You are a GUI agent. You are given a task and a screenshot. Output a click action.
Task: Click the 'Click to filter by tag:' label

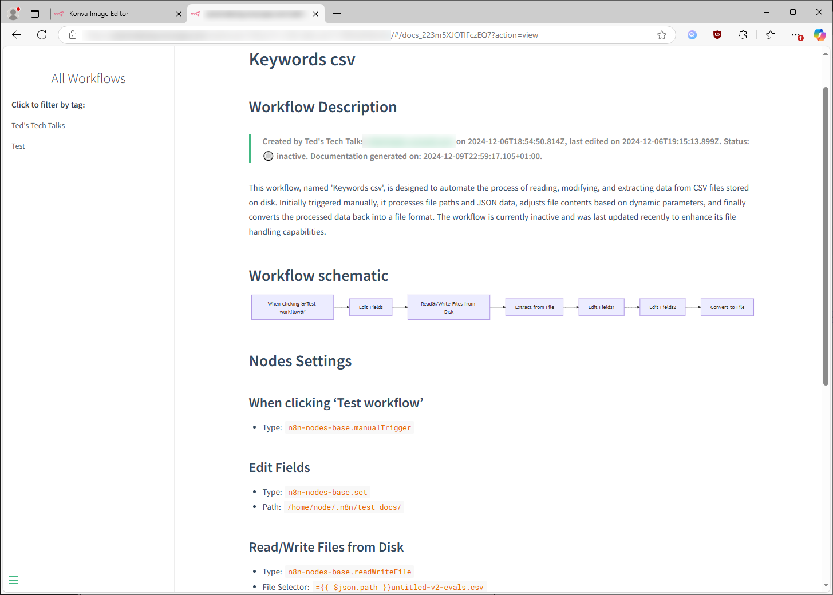48,105
